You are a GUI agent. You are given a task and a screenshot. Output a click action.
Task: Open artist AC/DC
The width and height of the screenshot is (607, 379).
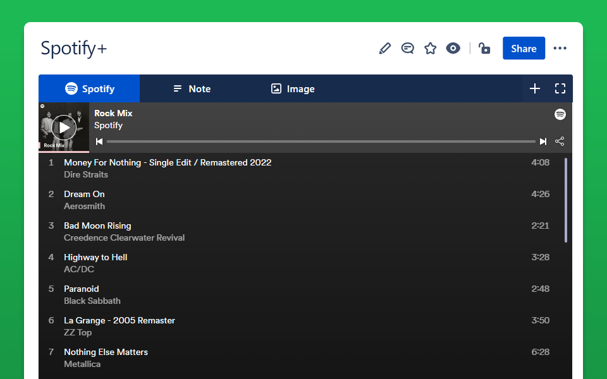point(79,269)
